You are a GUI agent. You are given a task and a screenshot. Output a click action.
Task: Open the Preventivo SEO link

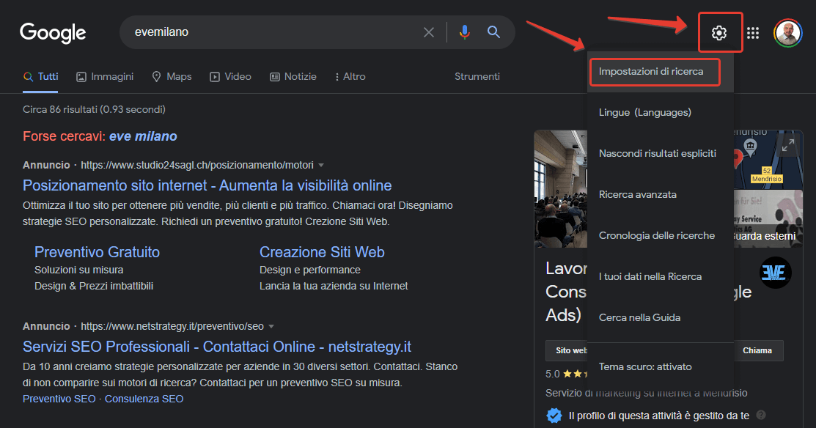[x=59, y=399]
